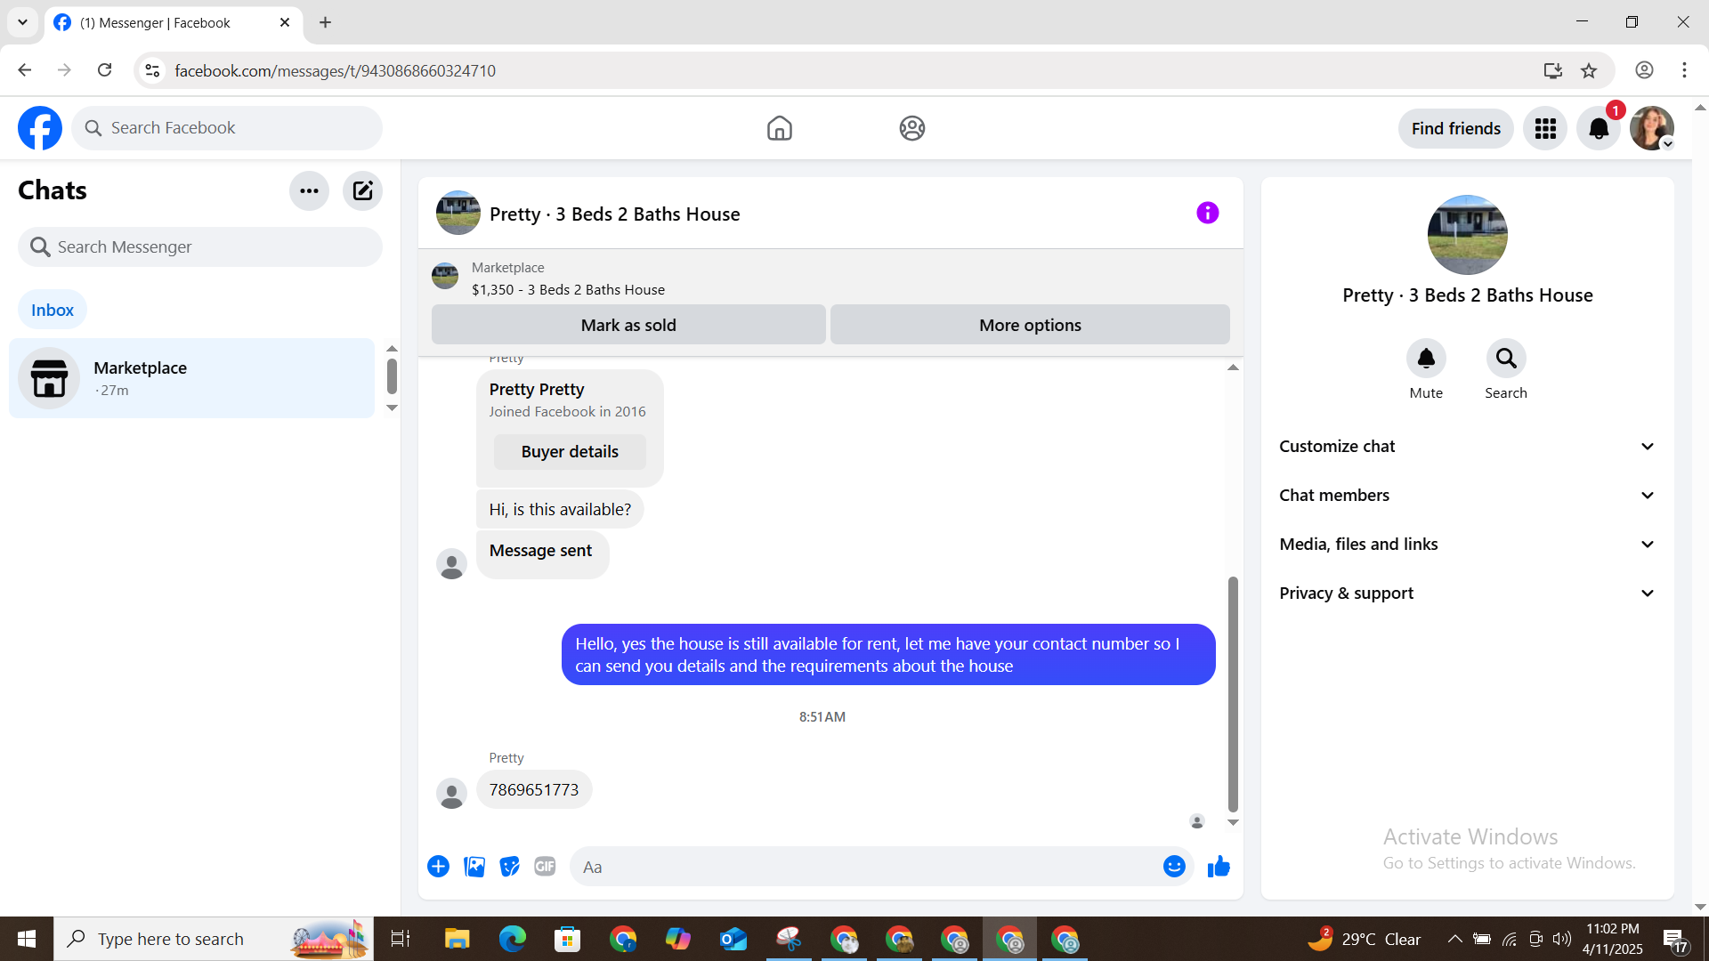This screenshot has height=961, width=1709.
Task: Start a new message with compose icon
Action: (x=362, y=190)
